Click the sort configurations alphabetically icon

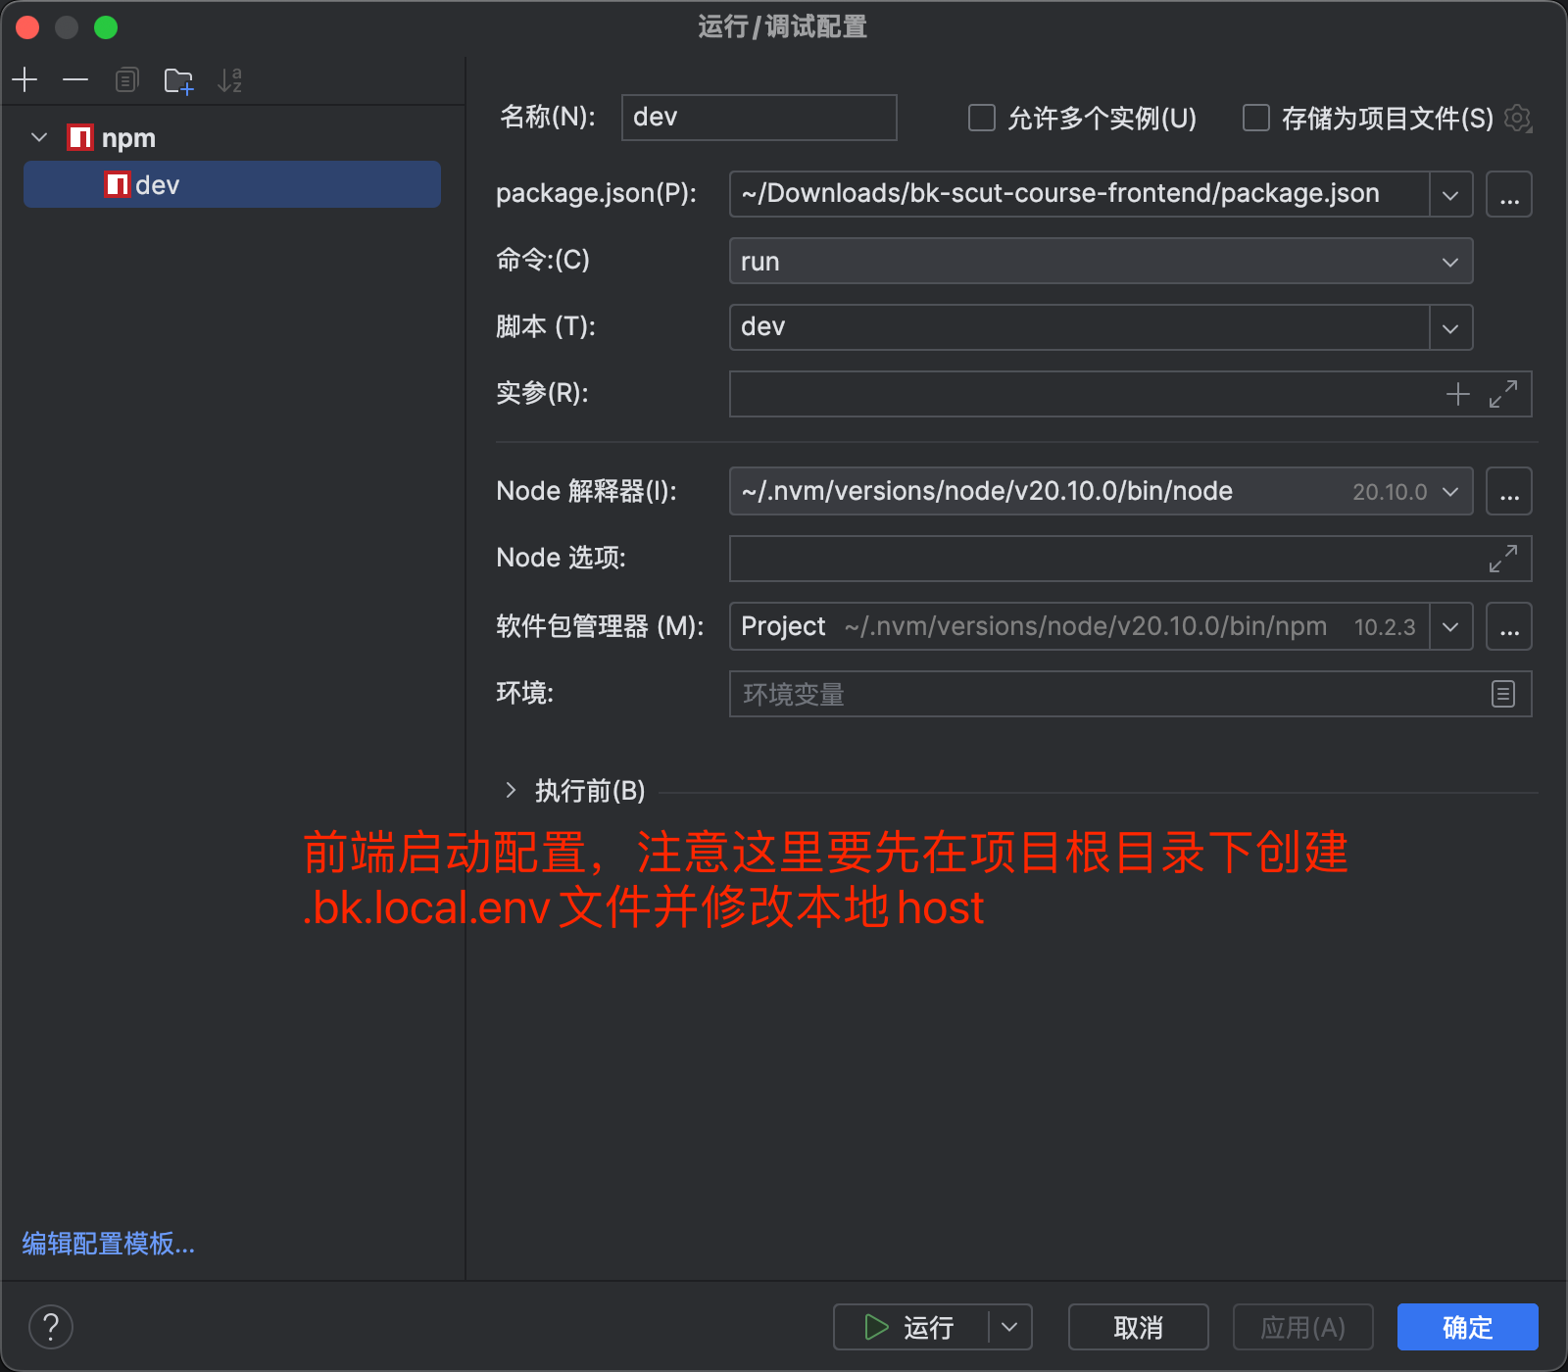(x=230, y=80)
